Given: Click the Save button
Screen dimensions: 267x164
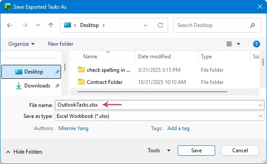Looking at the screenshot, I should click(x=196, y=151).
